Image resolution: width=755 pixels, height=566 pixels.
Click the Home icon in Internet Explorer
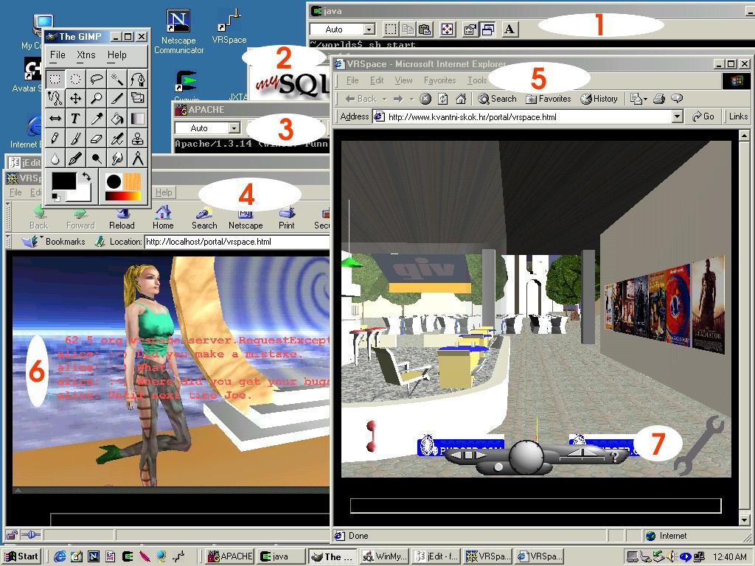[x=461, y=99]
